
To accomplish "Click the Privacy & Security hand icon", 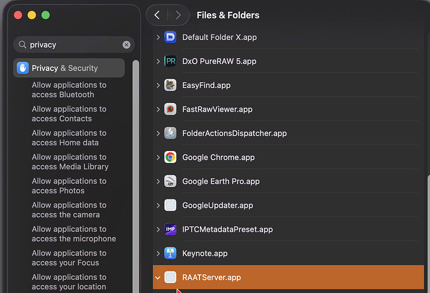I will click(23, 68).
